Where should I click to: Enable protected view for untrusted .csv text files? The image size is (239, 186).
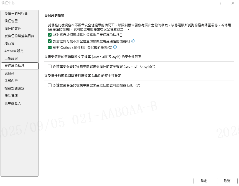50,67
